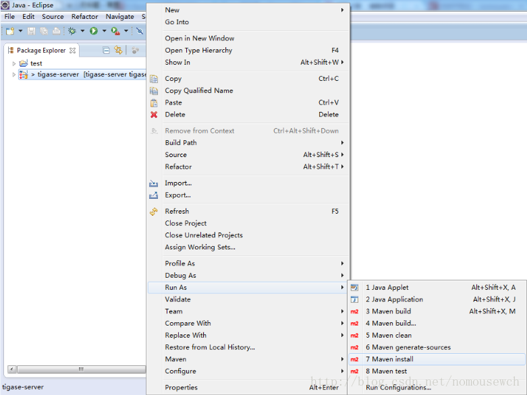Screen dimensions: 527x395
Task: Open the New wizard dropdown arrow
Action: tap(20, 31)
